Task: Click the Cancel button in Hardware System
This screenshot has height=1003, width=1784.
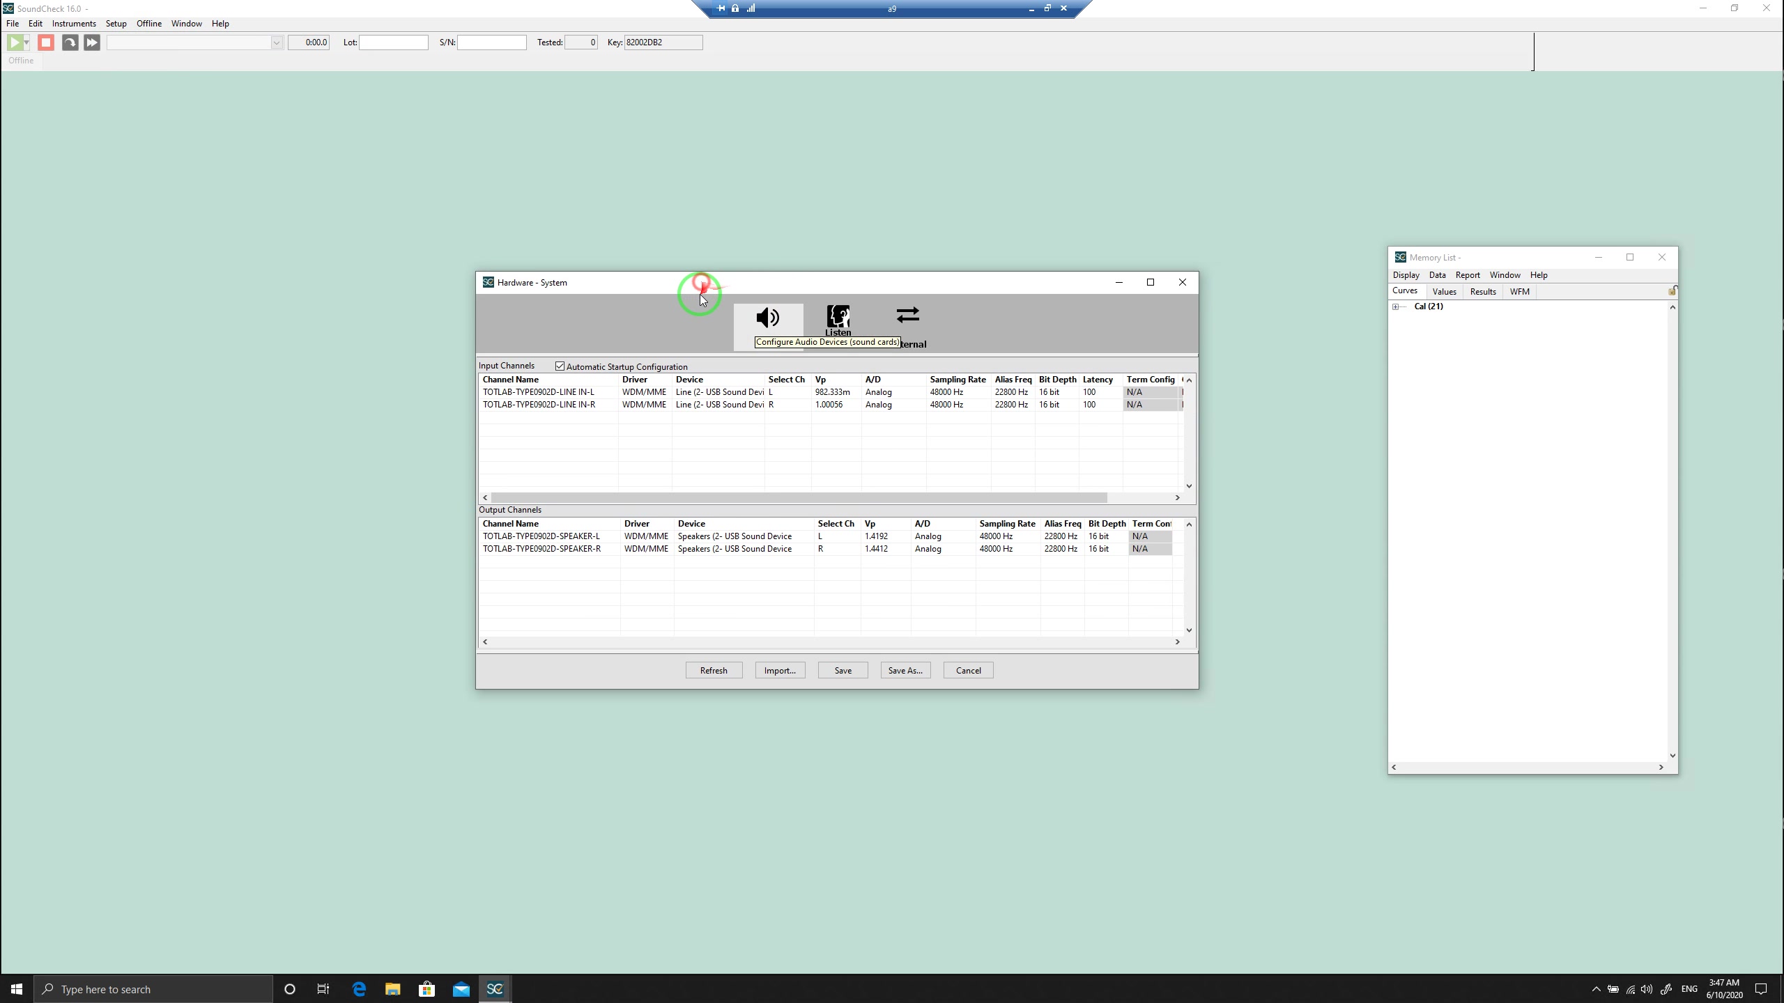Action: click(x=969, y=670)
